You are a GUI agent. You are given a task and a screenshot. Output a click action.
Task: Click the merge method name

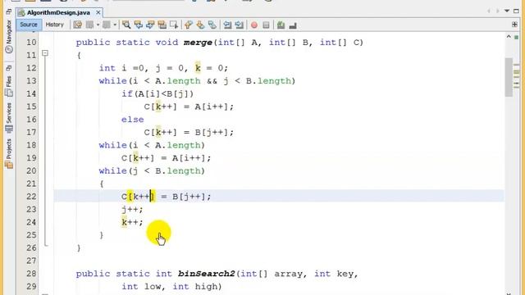(x=198, y=43)
